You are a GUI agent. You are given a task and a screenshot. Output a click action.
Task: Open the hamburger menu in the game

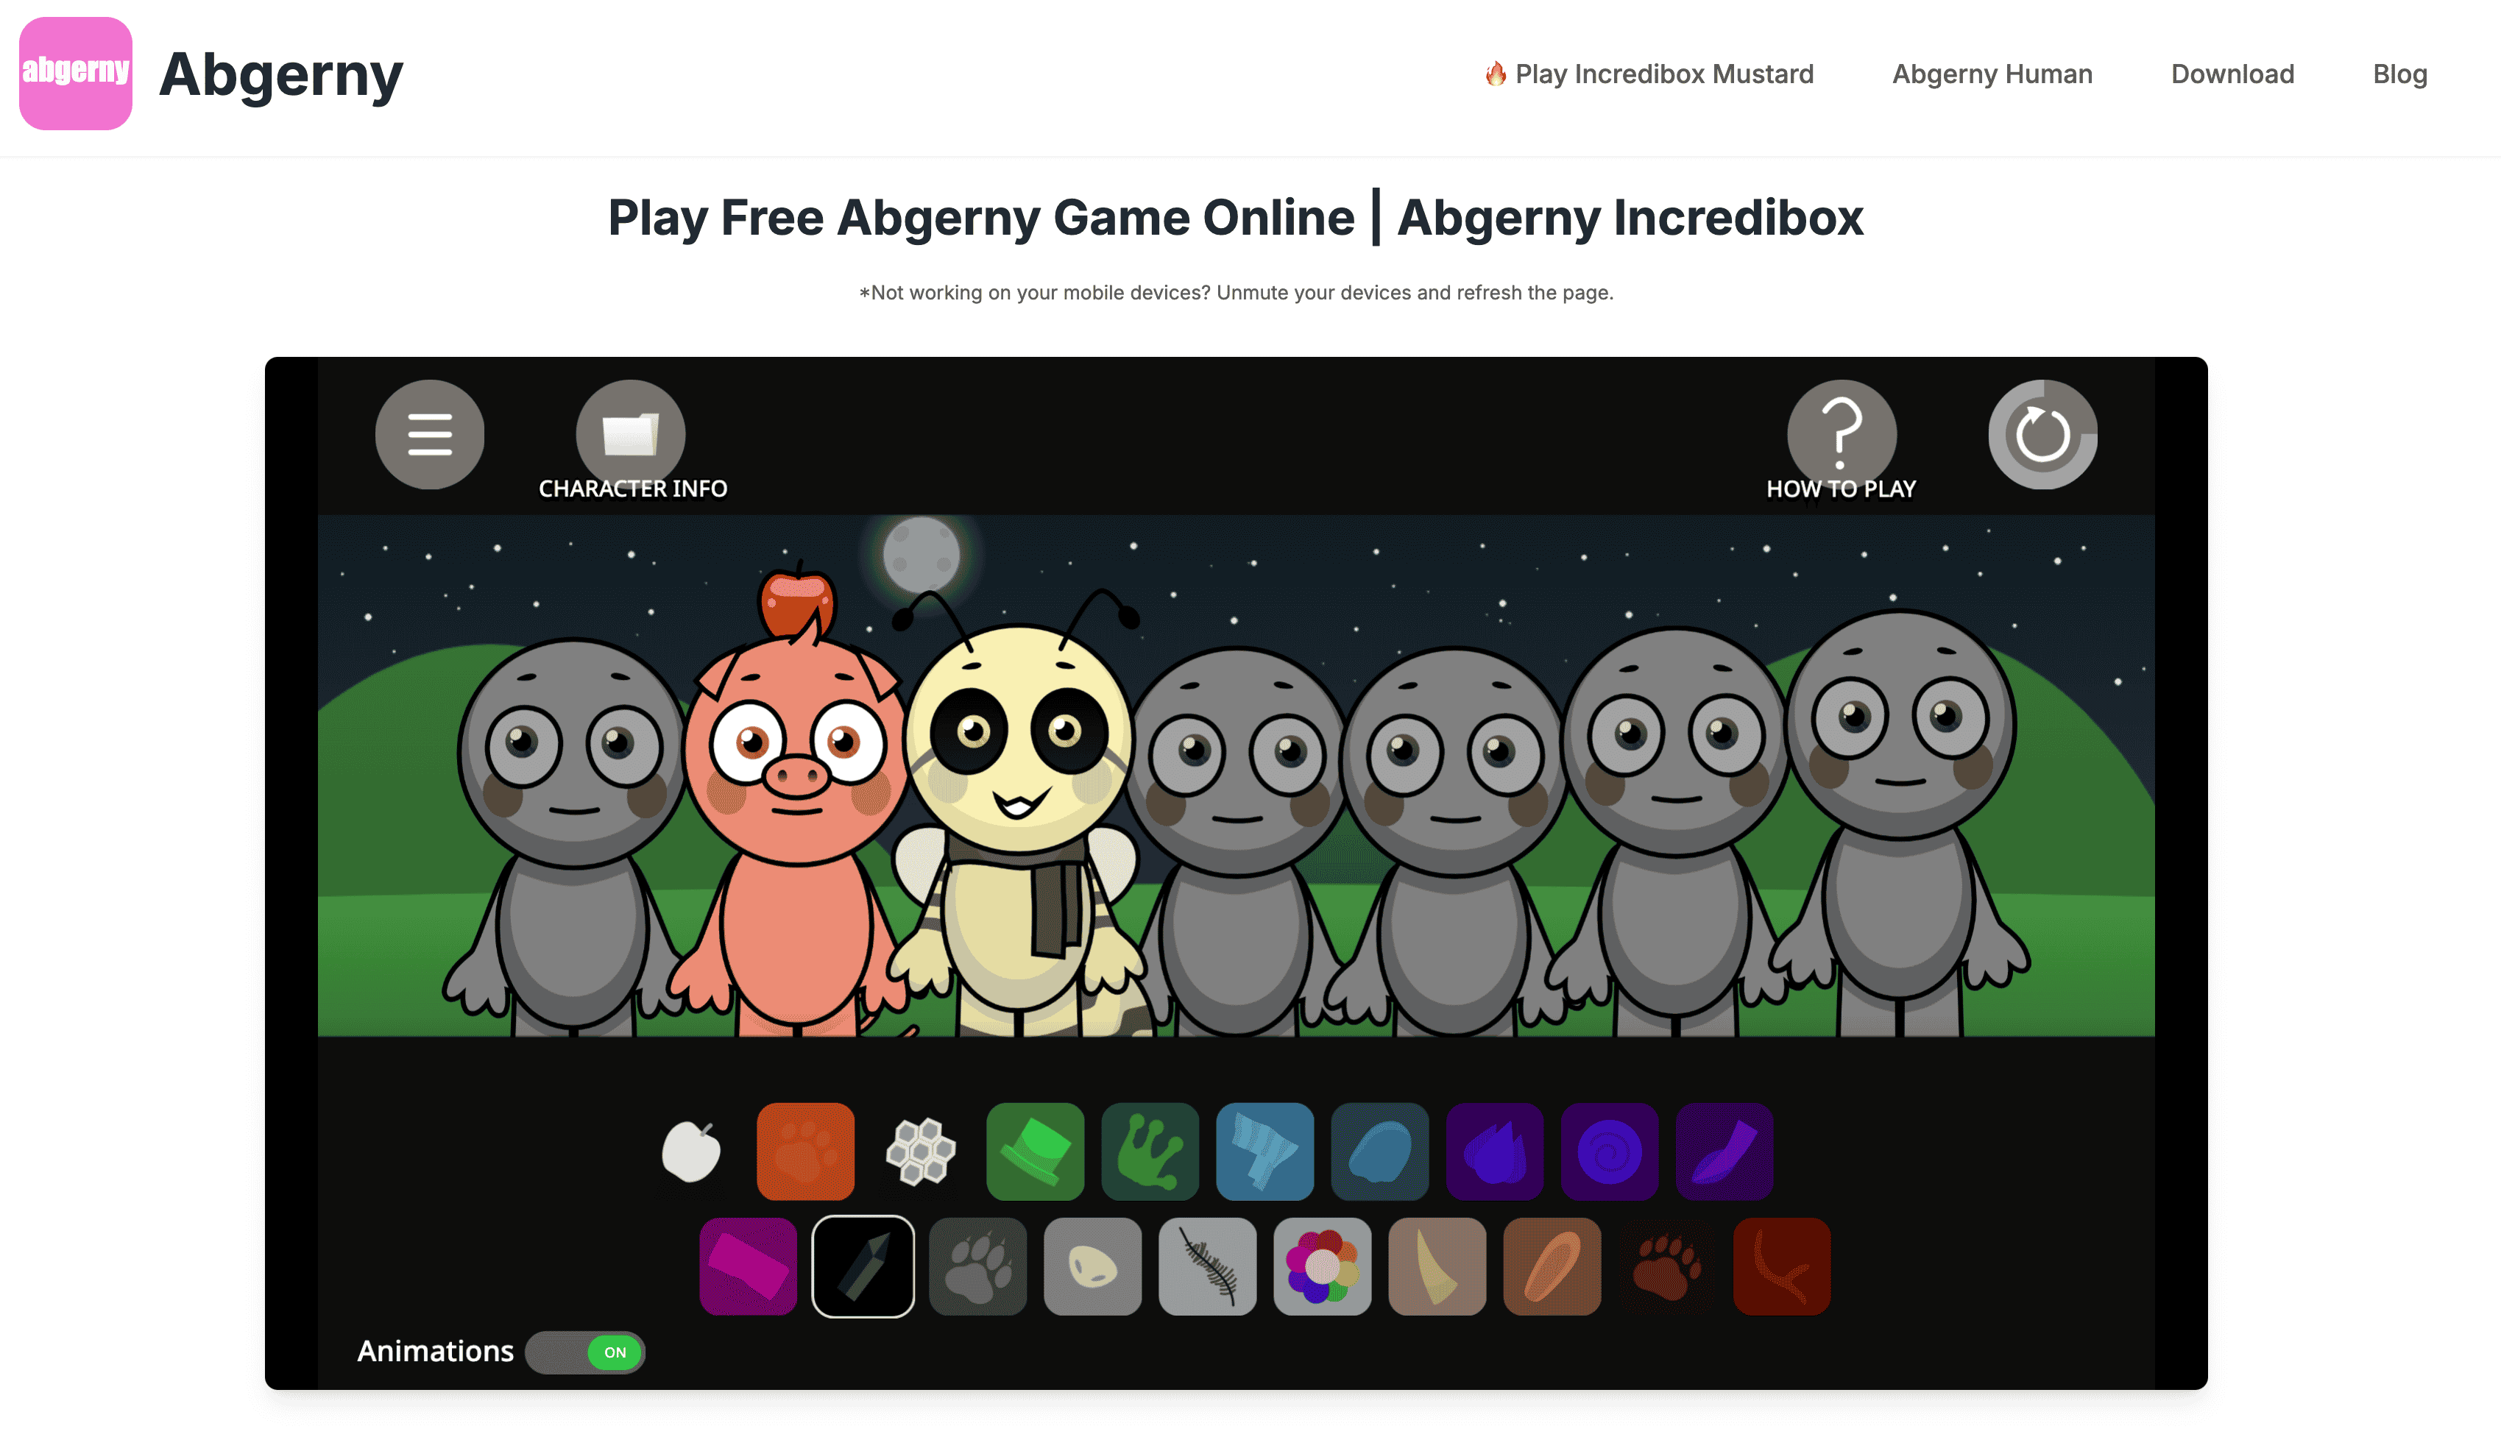pos(430,433)
